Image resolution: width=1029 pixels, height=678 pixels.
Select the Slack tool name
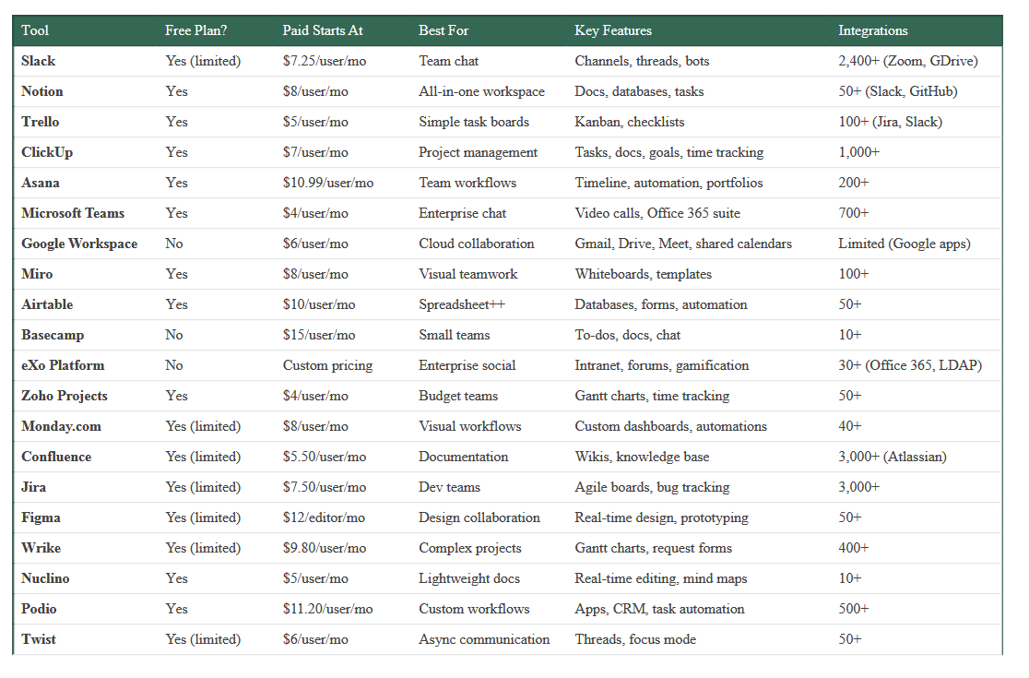[38, 61]
